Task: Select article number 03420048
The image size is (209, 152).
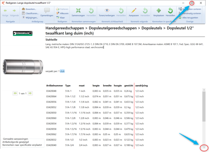Action: 51,91
